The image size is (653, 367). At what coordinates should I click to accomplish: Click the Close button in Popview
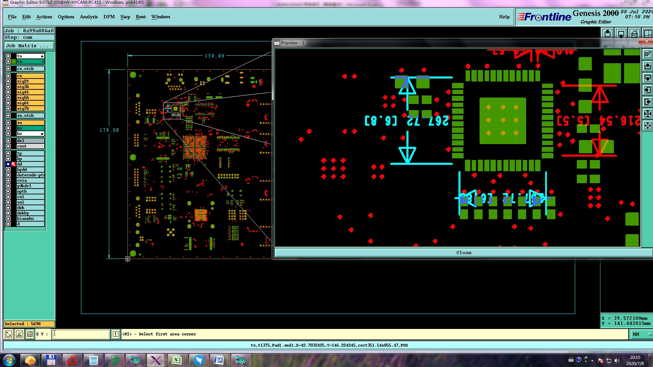pyautogui.click(x=464, y=252)
